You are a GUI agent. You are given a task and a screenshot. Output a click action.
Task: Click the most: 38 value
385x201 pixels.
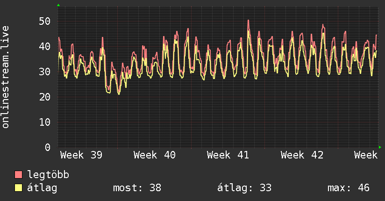click(137, 188)
